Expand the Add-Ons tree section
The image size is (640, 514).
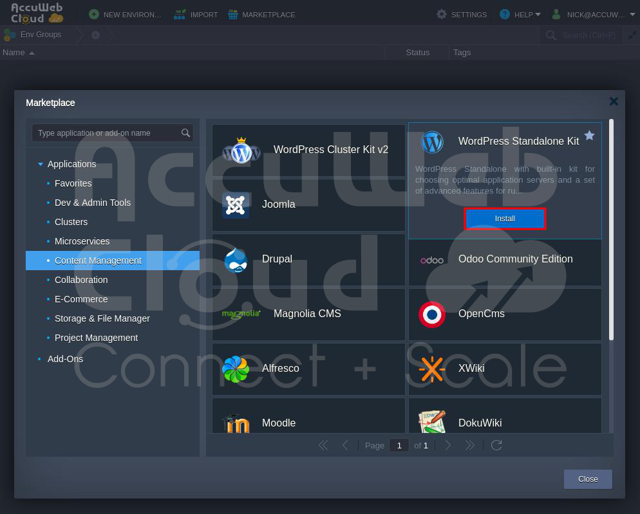pos(40,359)
